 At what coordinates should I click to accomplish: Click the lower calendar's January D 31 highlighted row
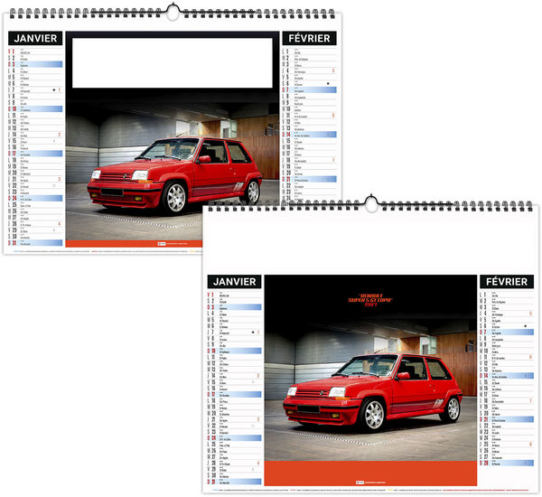click(234, 482)
